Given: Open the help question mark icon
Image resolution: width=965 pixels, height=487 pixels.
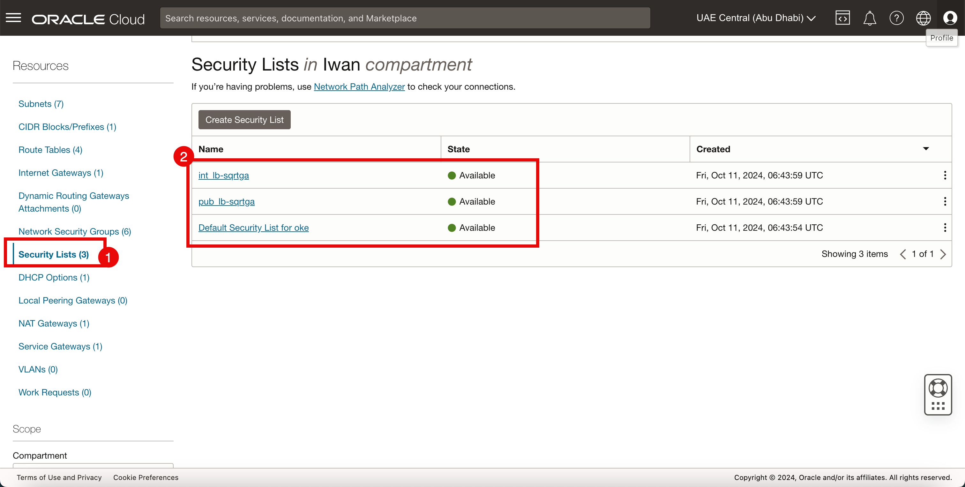Looking at the screenshot, I should 896,18.
